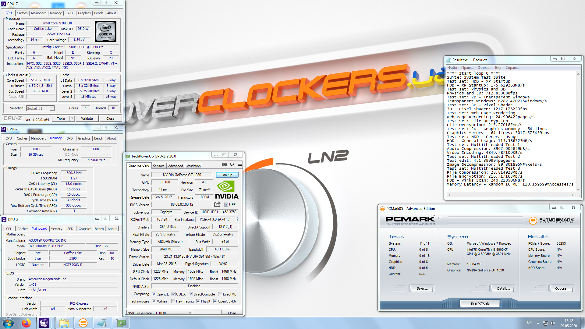Click the Bus Interface question mark icon
The height and width of the screenshot is (329, 585).
tap(237, 219)
